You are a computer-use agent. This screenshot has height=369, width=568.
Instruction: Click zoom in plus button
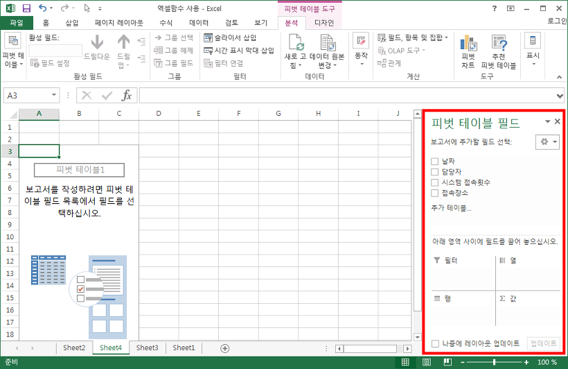pyautogui.click(x=526, y=362)
